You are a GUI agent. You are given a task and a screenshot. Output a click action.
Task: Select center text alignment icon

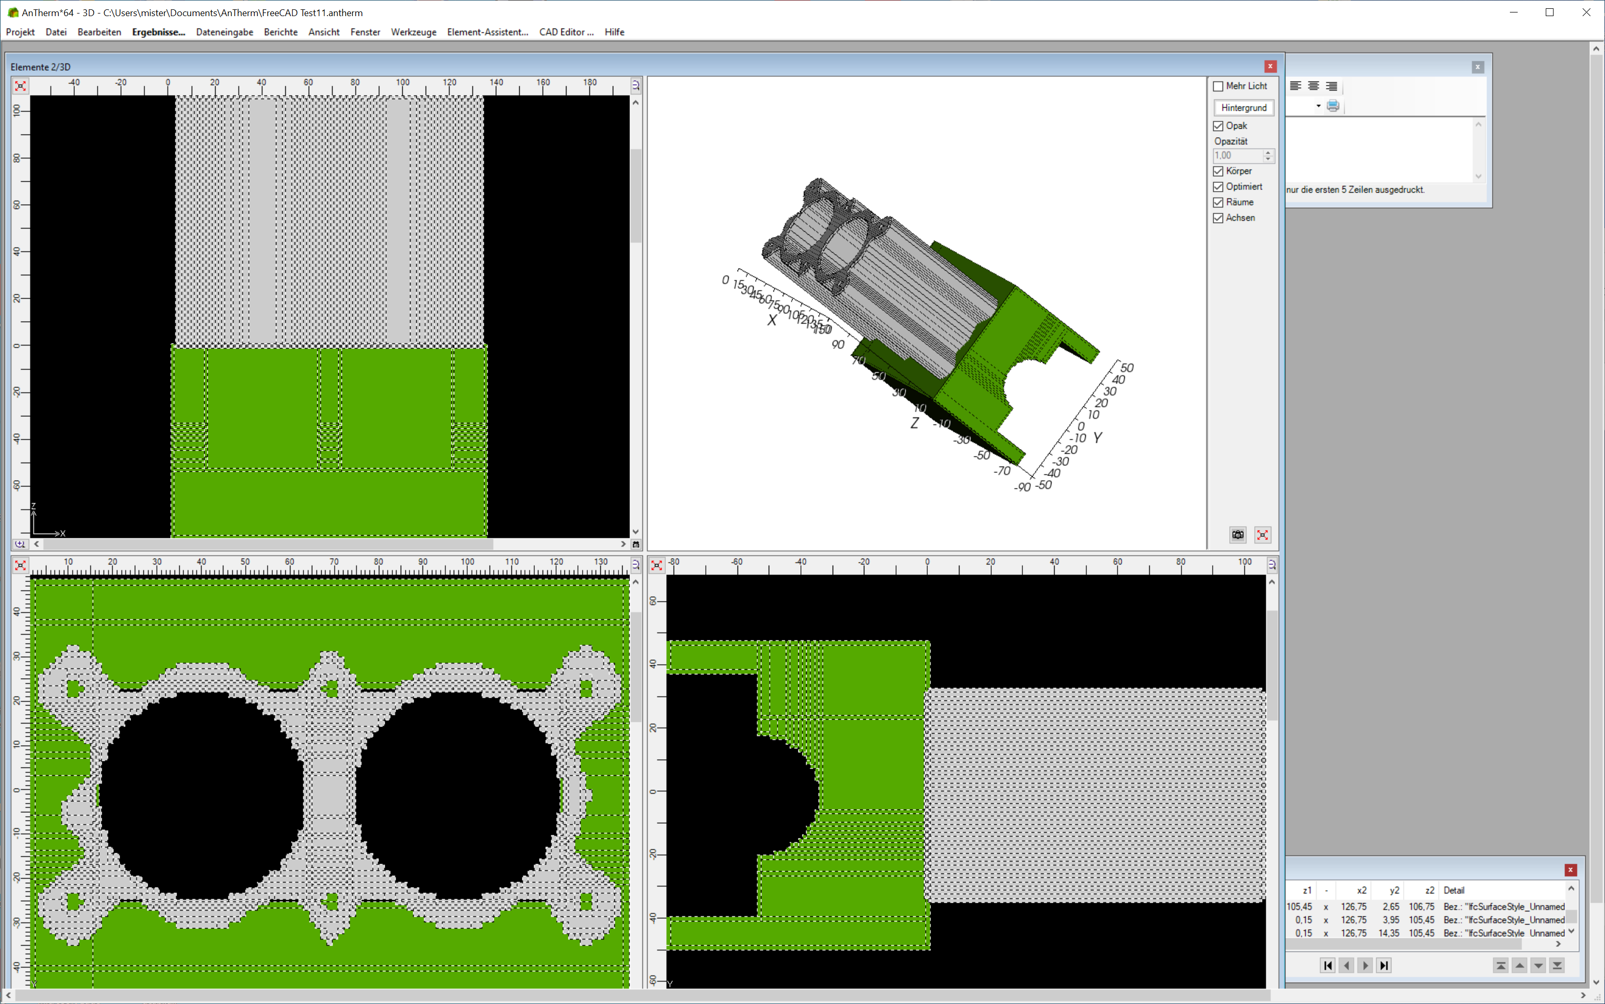tap(1313, 86)
